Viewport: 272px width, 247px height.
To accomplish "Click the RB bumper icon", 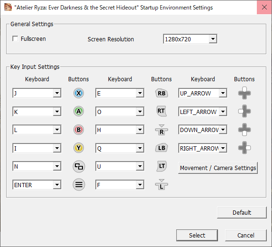I will tap(162, 93).
